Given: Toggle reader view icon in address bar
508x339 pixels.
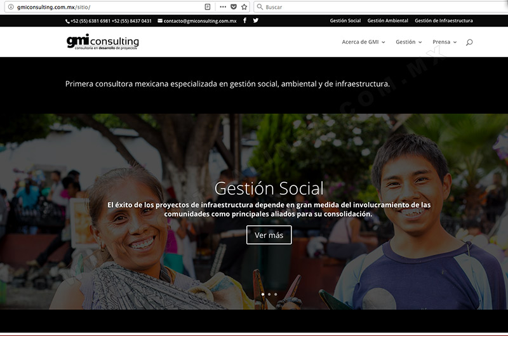Looking at the screenshot, I should [x=208, y=7].
